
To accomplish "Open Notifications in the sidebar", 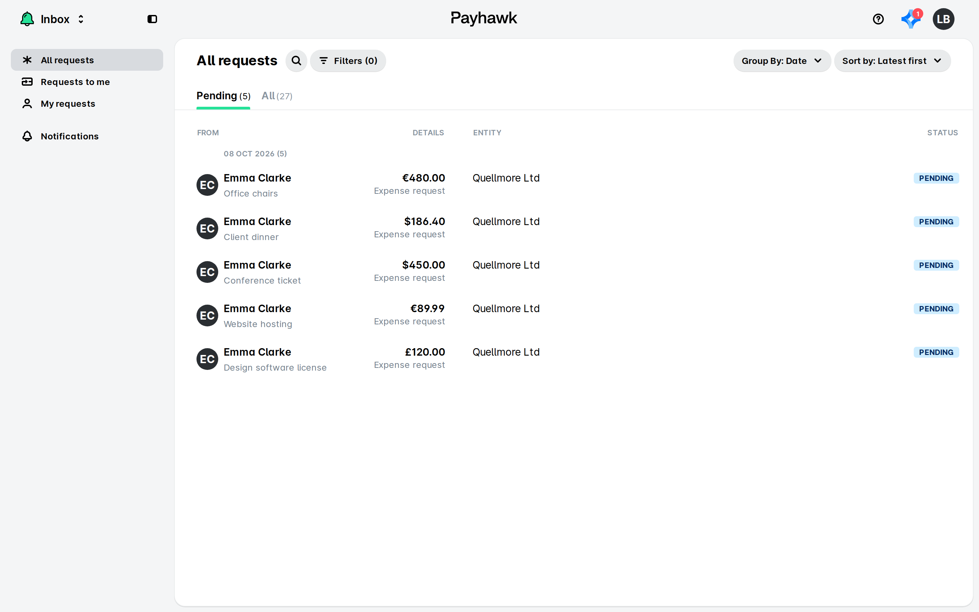I will [87, 136].
